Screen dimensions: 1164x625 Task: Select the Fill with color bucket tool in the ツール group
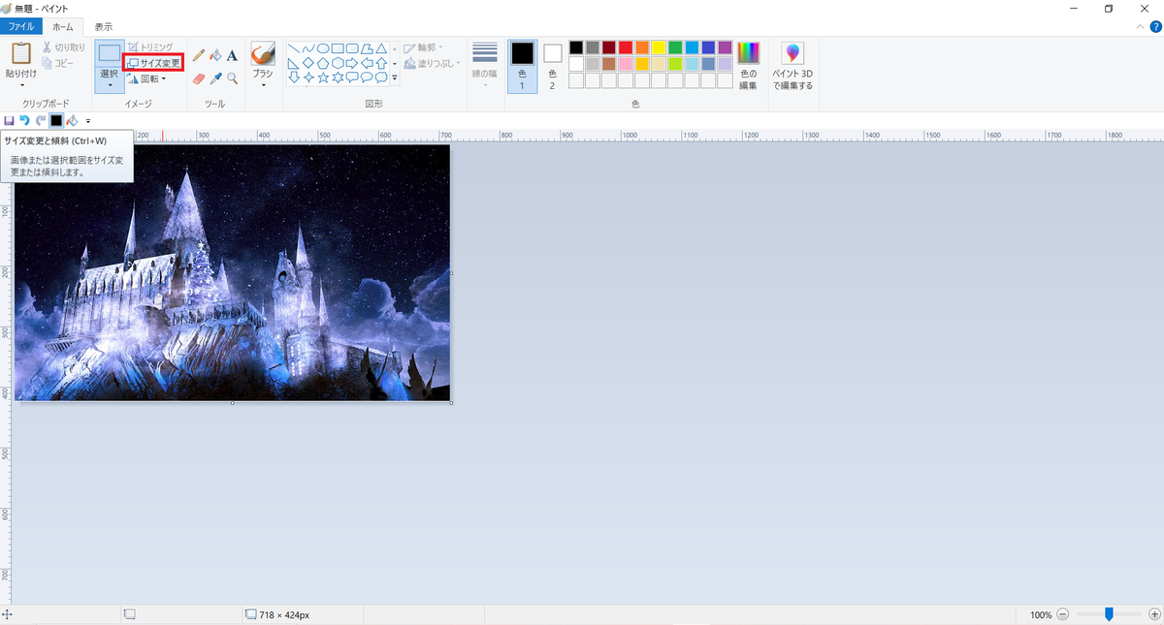215,55
